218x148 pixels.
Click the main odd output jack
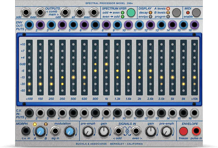(x=65, y=12)
